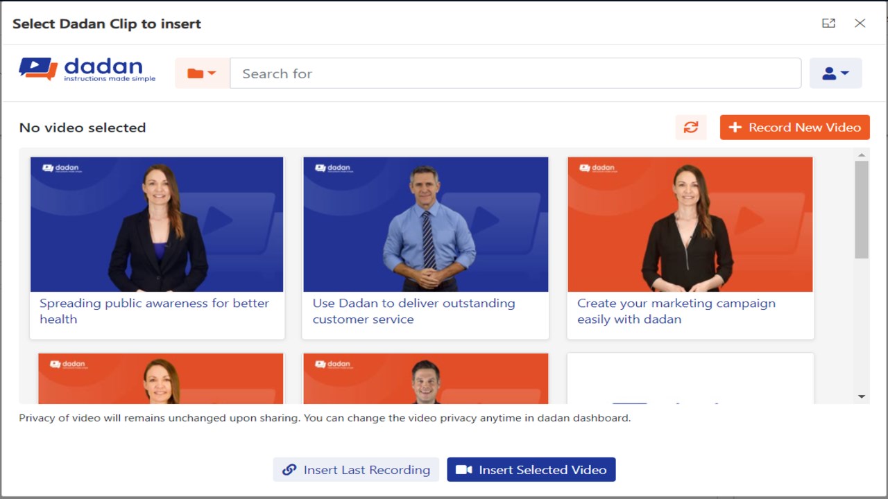The width and height of the screenshot is (888, 499).
Task: Click title 'Use Dadan to deliver outstanding customer service'
Action: 413,311
